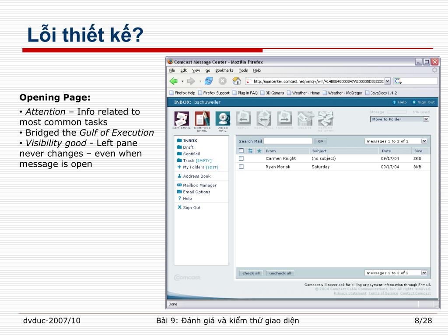
Task: Click the Google search engine icon
Action: pyautogui.click(x=398, y=81)
